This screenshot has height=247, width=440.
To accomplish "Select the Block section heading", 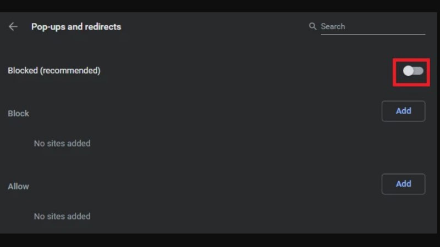I will (18, 113).
